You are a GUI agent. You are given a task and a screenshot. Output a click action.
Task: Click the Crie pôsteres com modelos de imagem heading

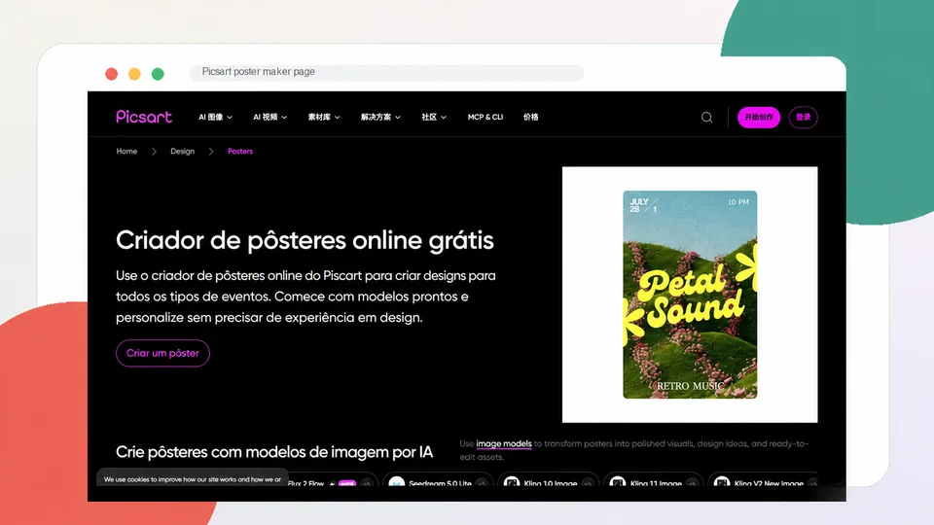[x=274, y=452]
